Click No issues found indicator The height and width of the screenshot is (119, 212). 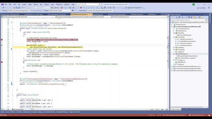pos(18,109)
